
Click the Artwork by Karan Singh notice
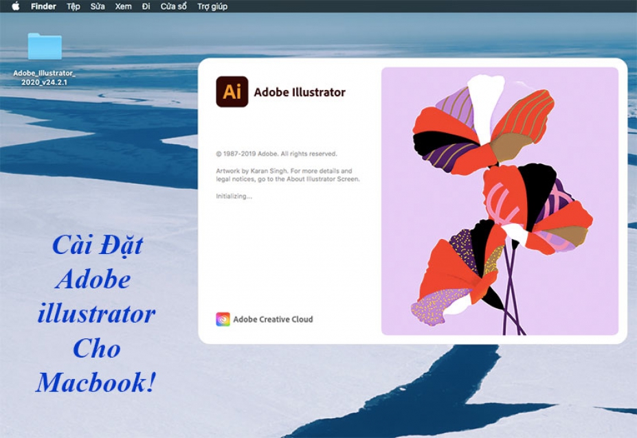(x=288, y=175)
